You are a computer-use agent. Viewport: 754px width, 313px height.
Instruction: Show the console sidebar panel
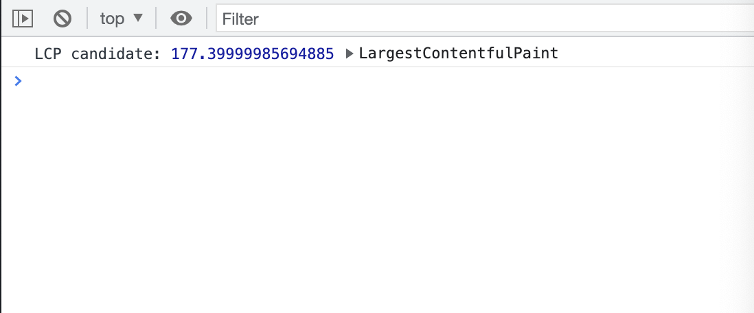[22, 19]
